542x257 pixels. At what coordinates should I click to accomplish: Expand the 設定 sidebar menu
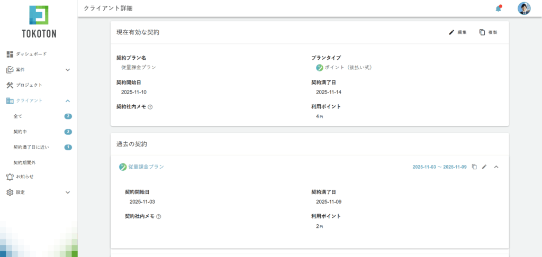[68, 192]
